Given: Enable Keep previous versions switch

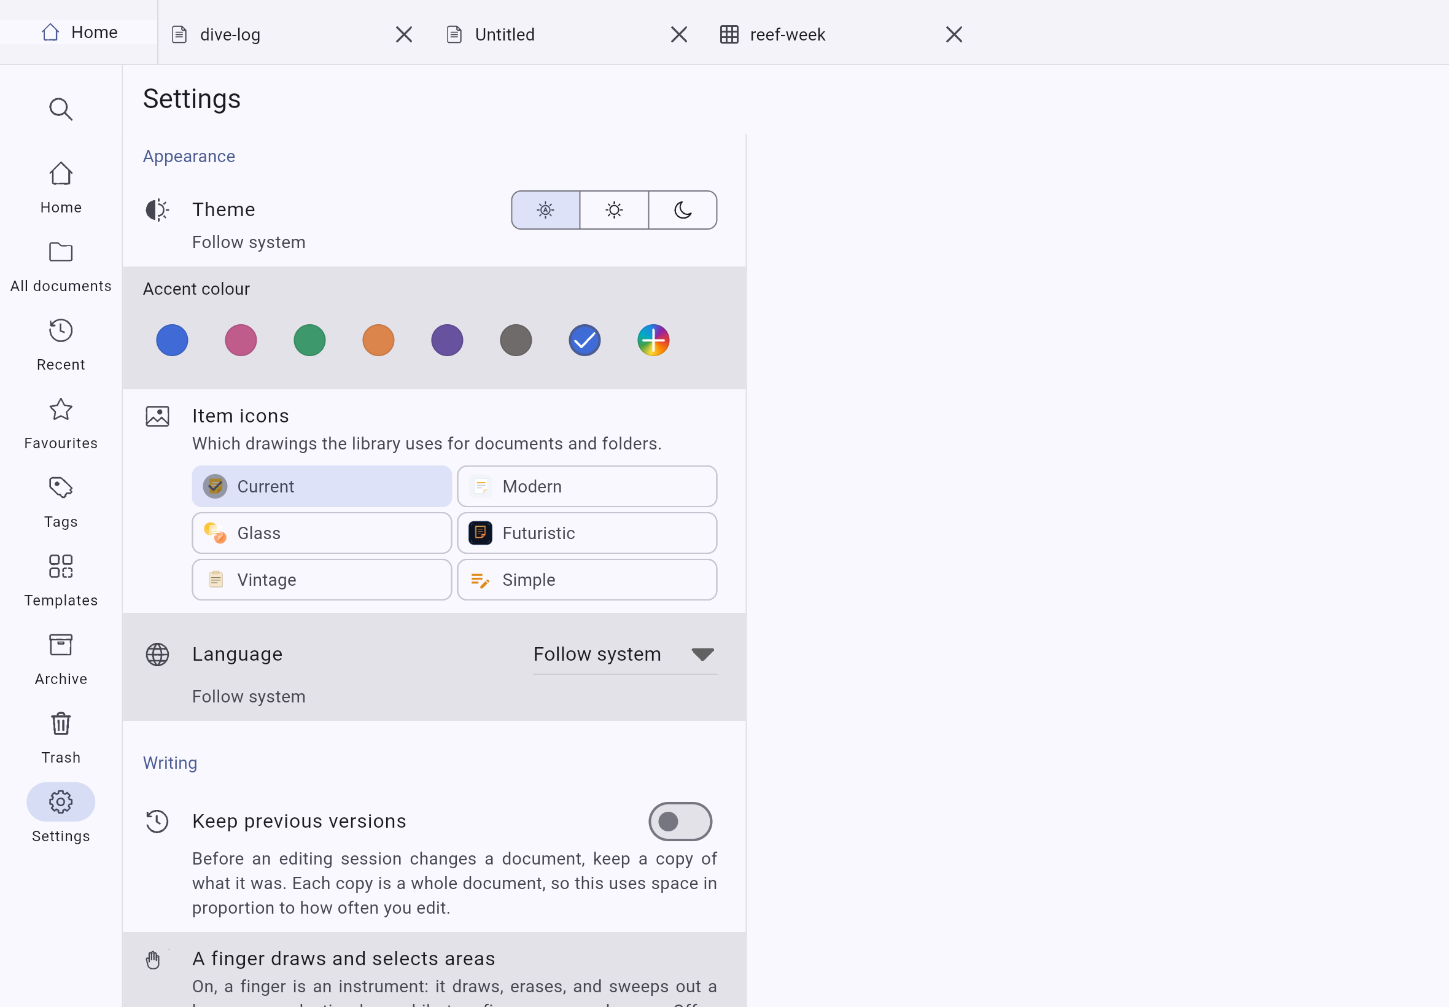Looking at the screenshot, I should (680, 822).
